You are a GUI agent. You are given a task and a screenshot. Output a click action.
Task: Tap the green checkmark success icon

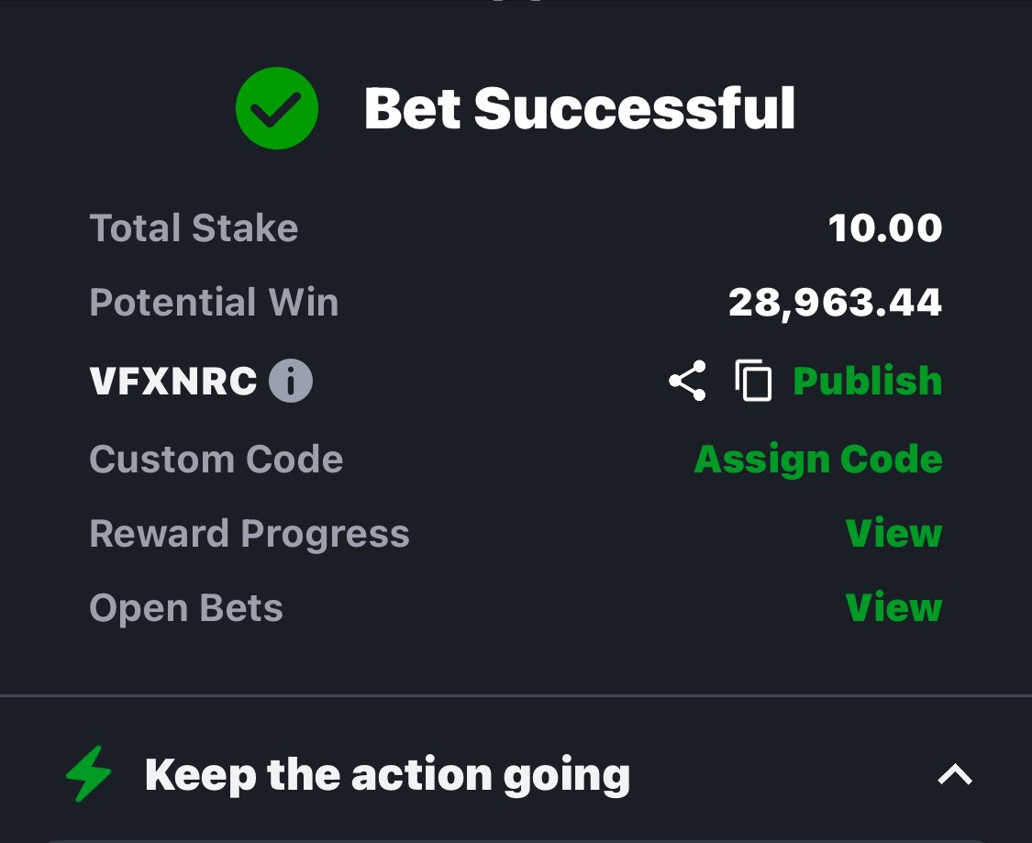[x=277, y=108]
